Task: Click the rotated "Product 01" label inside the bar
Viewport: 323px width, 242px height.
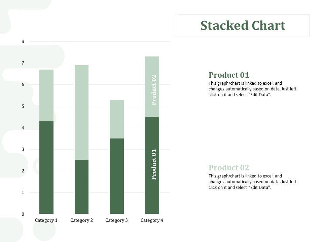Action: click(154, 164)
